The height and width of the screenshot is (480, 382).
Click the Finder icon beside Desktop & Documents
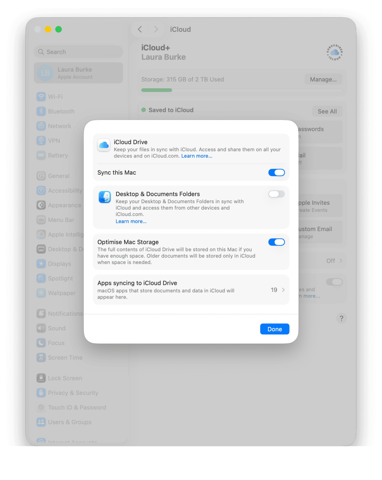point(105,197)
